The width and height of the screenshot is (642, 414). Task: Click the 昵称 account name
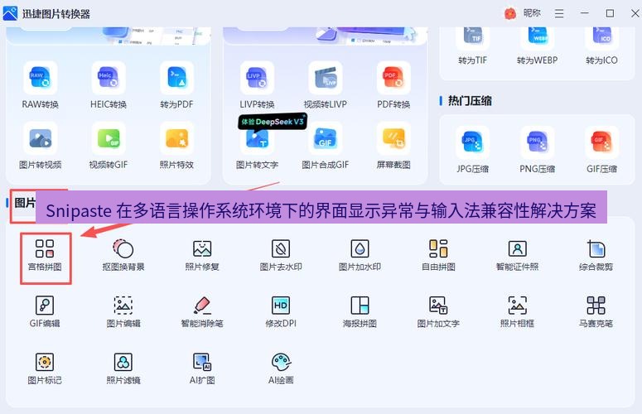click(x=532, y=13)
